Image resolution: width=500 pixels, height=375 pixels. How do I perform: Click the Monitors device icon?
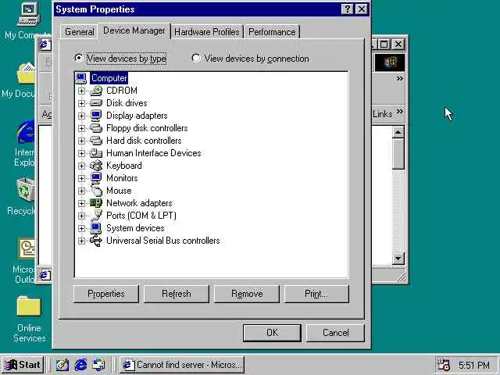(x=96, y=178)
